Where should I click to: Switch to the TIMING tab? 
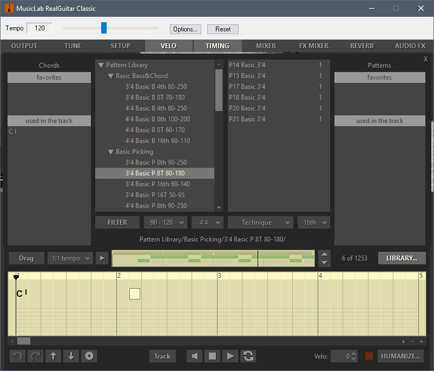(218, 45)
